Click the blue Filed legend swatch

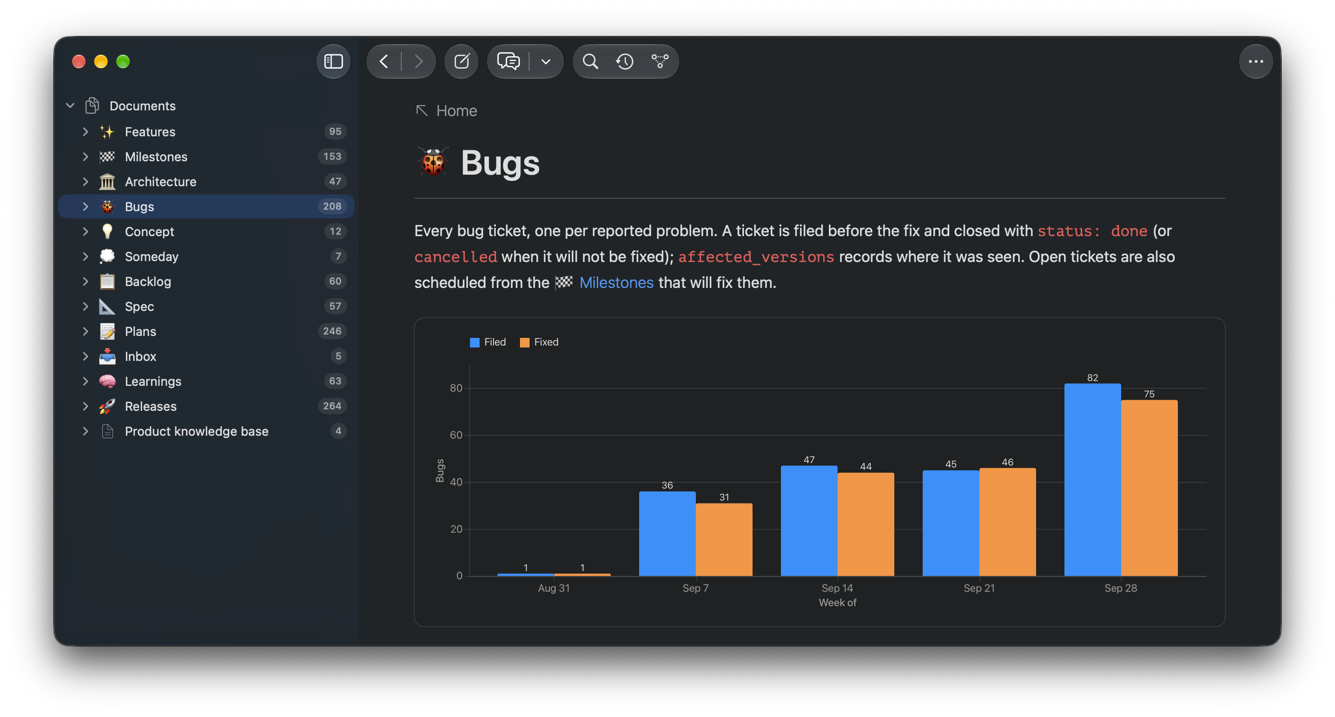(474, 342)
